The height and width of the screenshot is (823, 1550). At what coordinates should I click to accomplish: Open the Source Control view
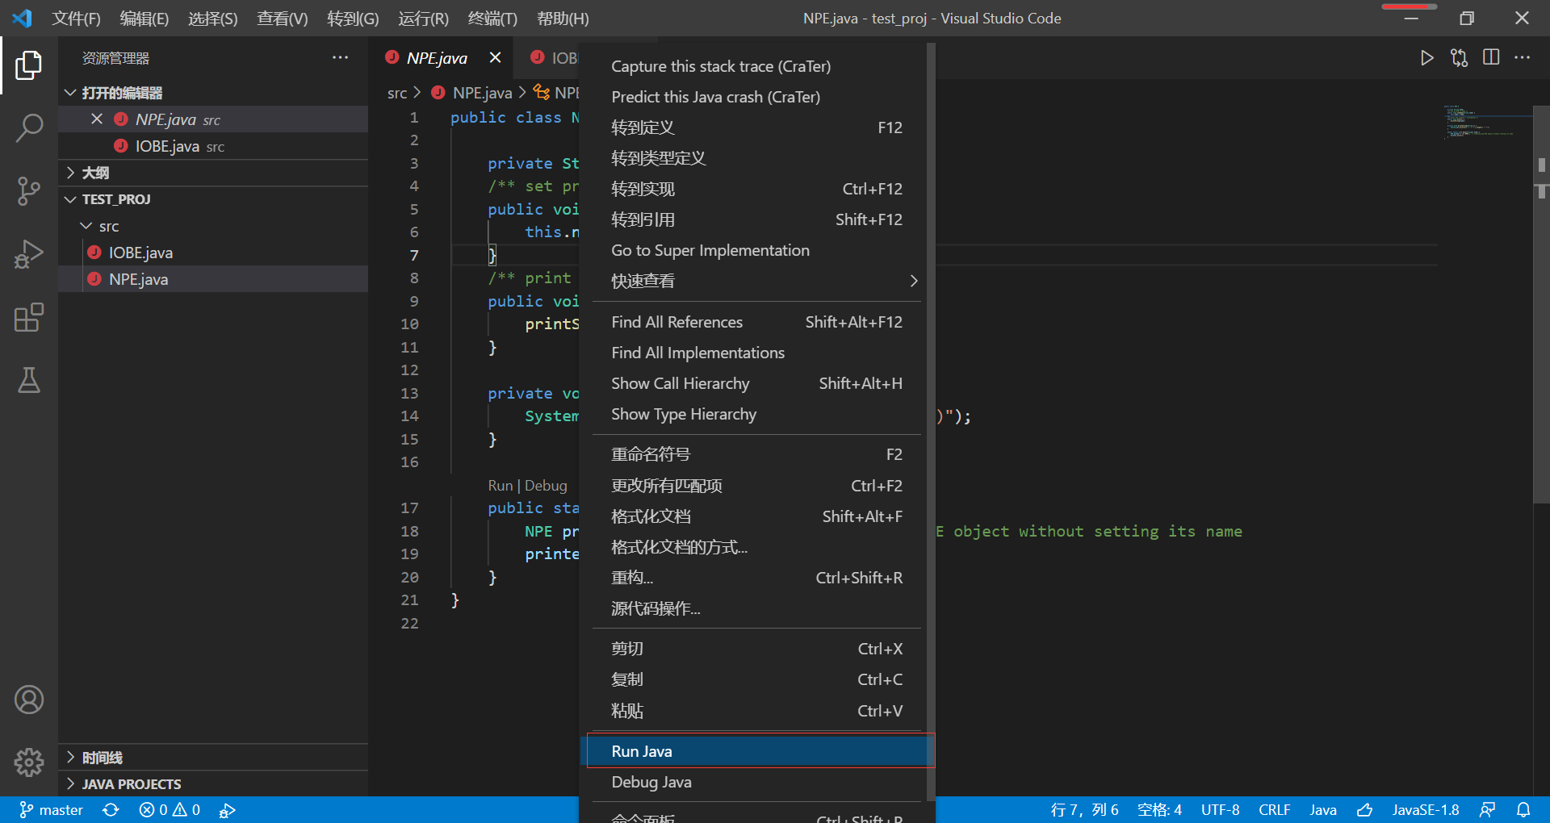point(29,191)
